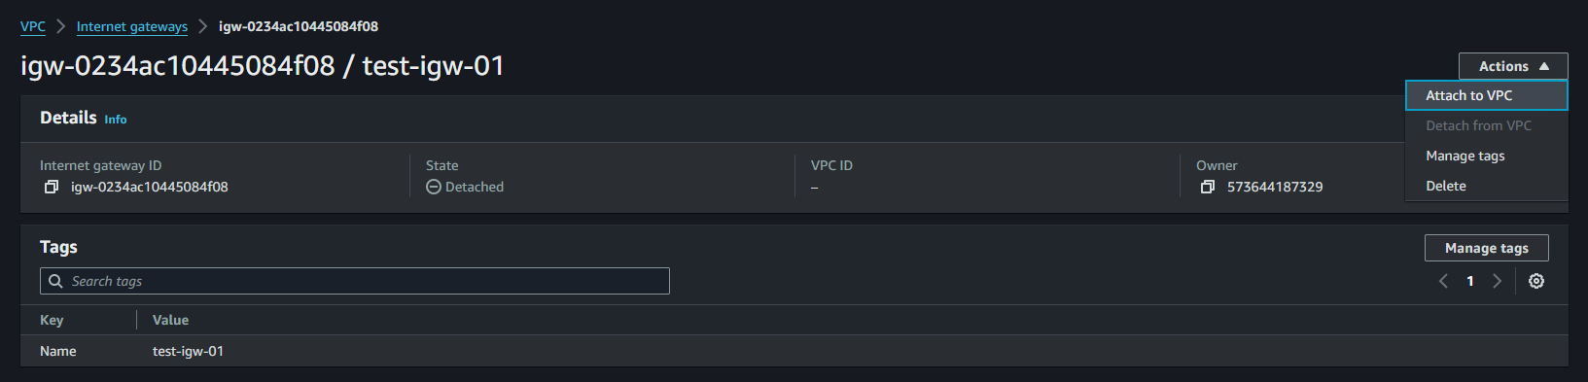Select page number 1 in tags pagination
Viewport: 1588px width, 382px height.
click(1470, 281)
